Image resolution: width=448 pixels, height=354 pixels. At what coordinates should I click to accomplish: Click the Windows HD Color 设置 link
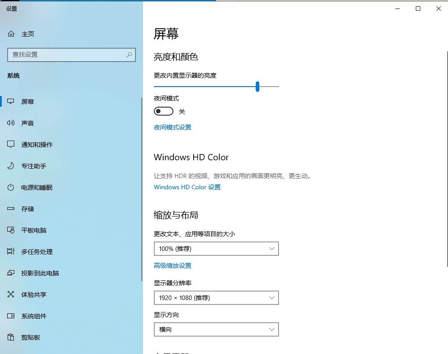click(x=187, y=187)
